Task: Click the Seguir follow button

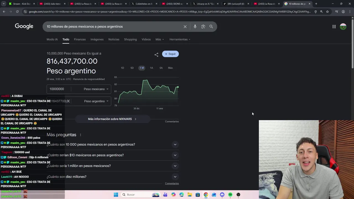Action: click(x=170, y=54)
